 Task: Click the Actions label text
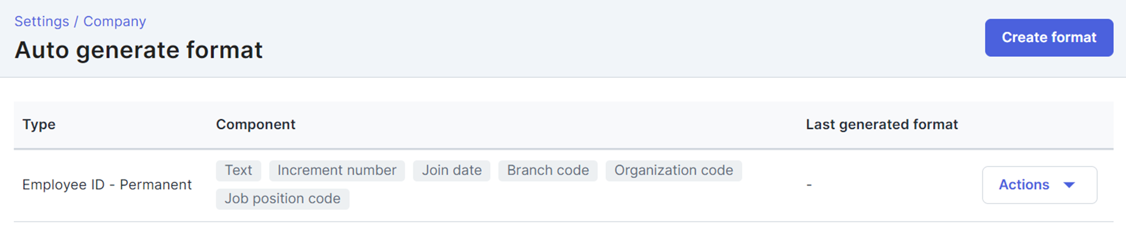click(x=1024, y=185)
